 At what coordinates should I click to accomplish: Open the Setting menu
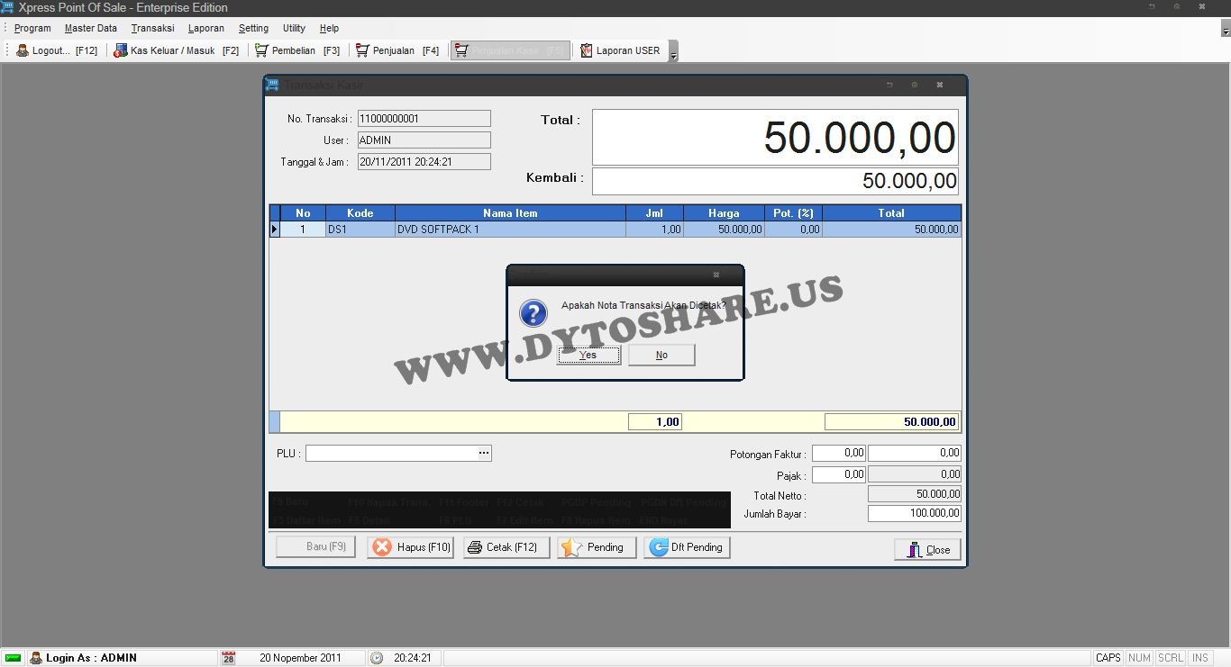pyautogui.click(x=253, y=28)
